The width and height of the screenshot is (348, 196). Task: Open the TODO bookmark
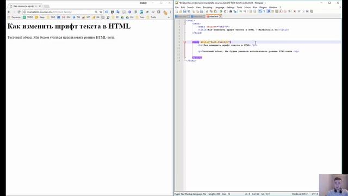point(28,17)
